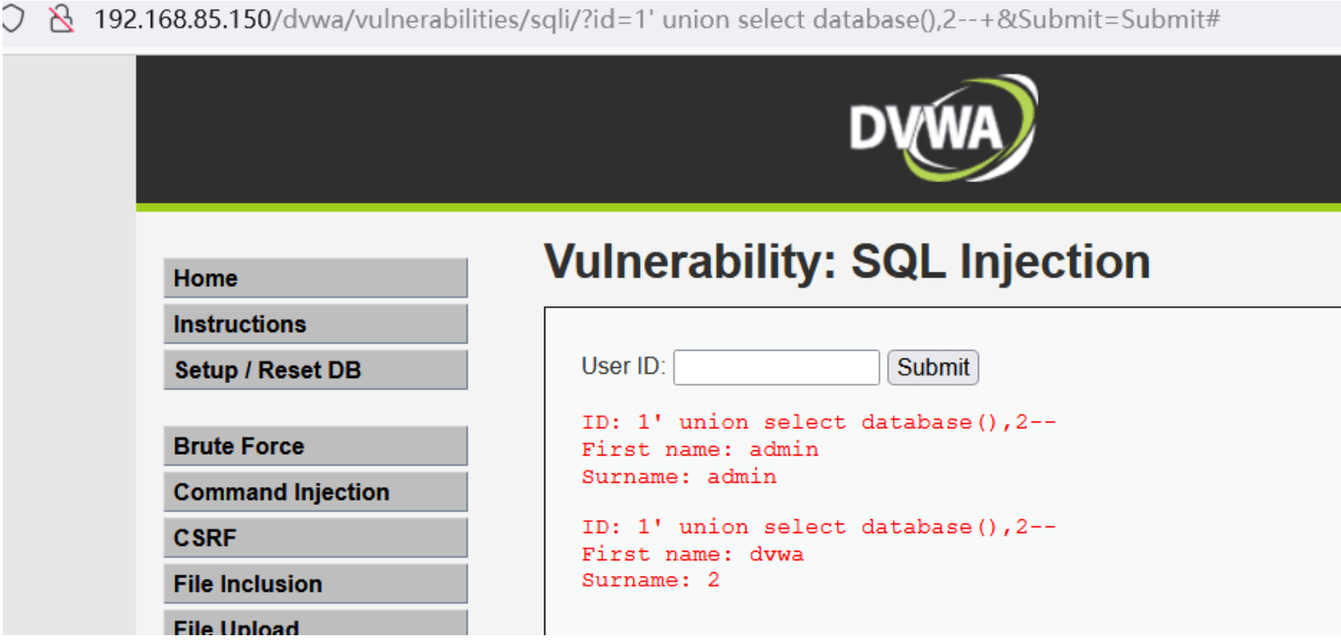
Task: Click the shield tracking protection icon
Action: [x=12, y=18]
